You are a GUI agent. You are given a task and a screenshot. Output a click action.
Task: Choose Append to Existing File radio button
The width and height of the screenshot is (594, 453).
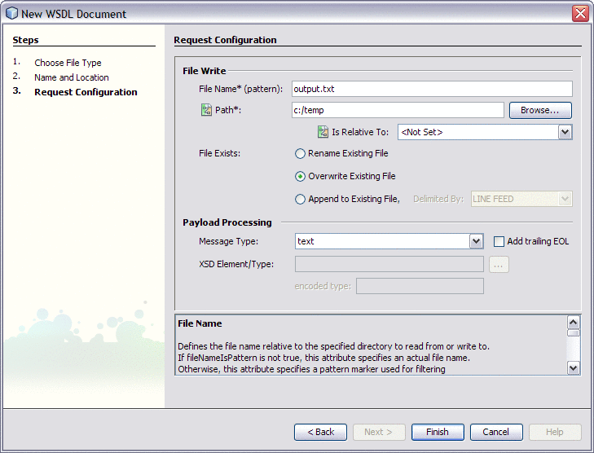click(300, 200)
